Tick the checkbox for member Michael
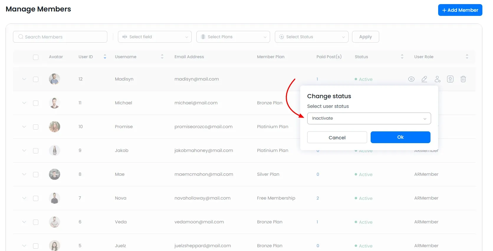This screenshot has width=493, height=251. coord(36,103)
